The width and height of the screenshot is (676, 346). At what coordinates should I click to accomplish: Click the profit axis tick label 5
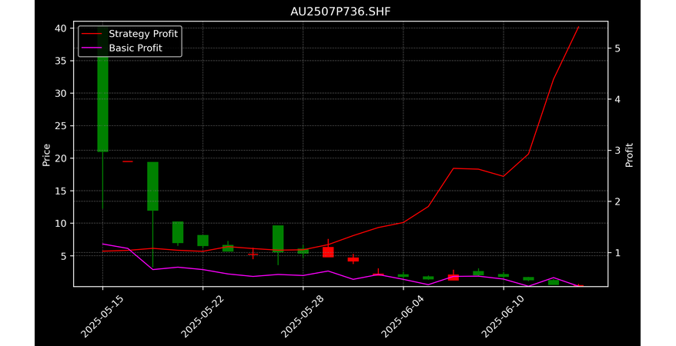(x=617, y=48)
